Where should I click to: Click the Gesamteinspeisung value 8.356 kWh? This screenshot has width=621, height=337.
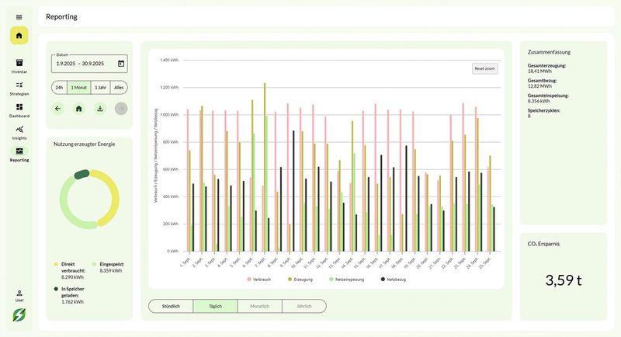[x=539, y=101]
